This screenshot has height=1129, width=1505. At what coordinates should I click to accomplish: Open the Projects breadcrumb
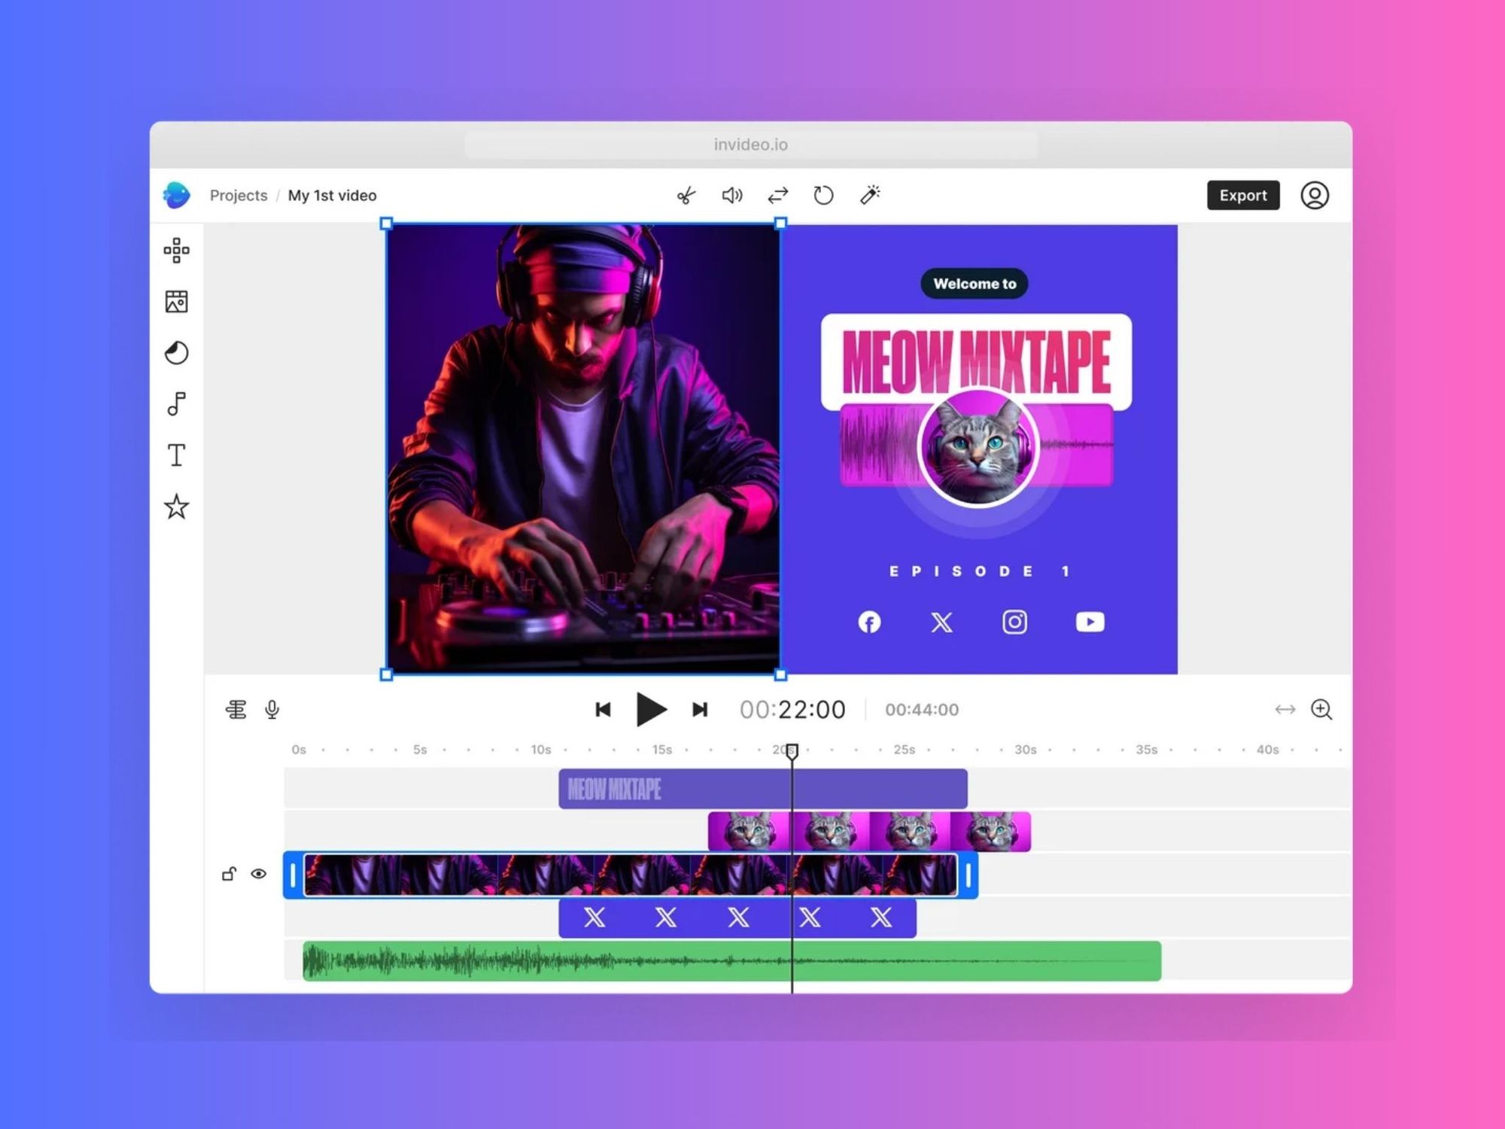point(238,195)
